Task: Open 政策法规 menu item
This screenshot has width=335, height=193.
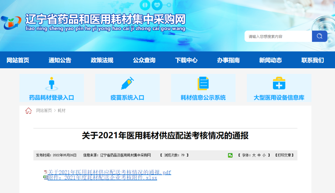Action: click(102, 60)
